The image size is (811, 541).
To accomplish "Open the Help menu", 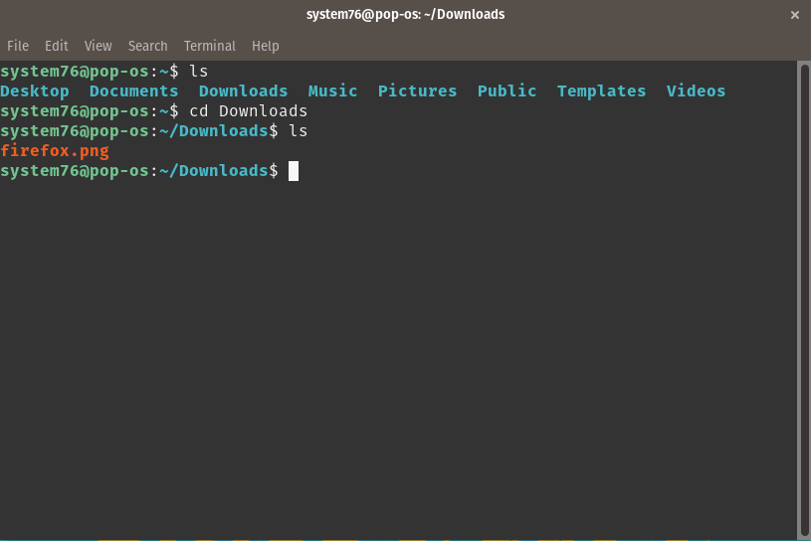I will pyautogui.click(x=265, y=46).
